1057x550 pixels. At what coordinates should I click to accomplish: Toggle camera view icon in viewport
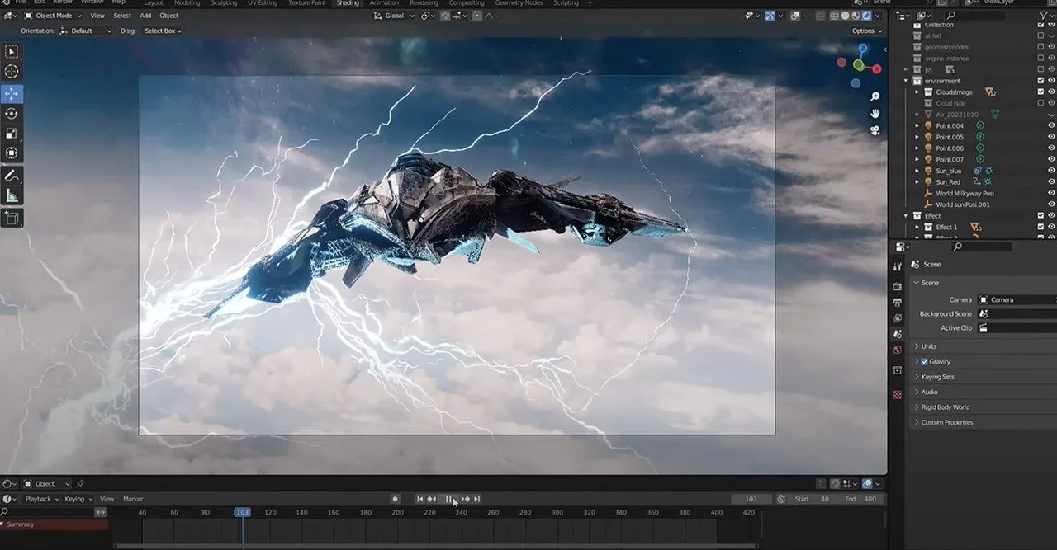(875, 130)
